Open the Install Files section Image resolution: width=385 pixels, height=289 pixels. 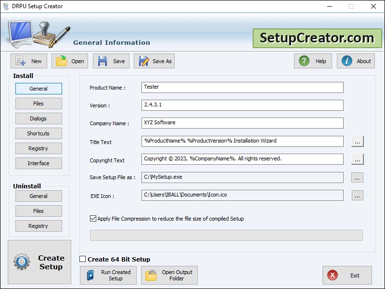[38, 104]
